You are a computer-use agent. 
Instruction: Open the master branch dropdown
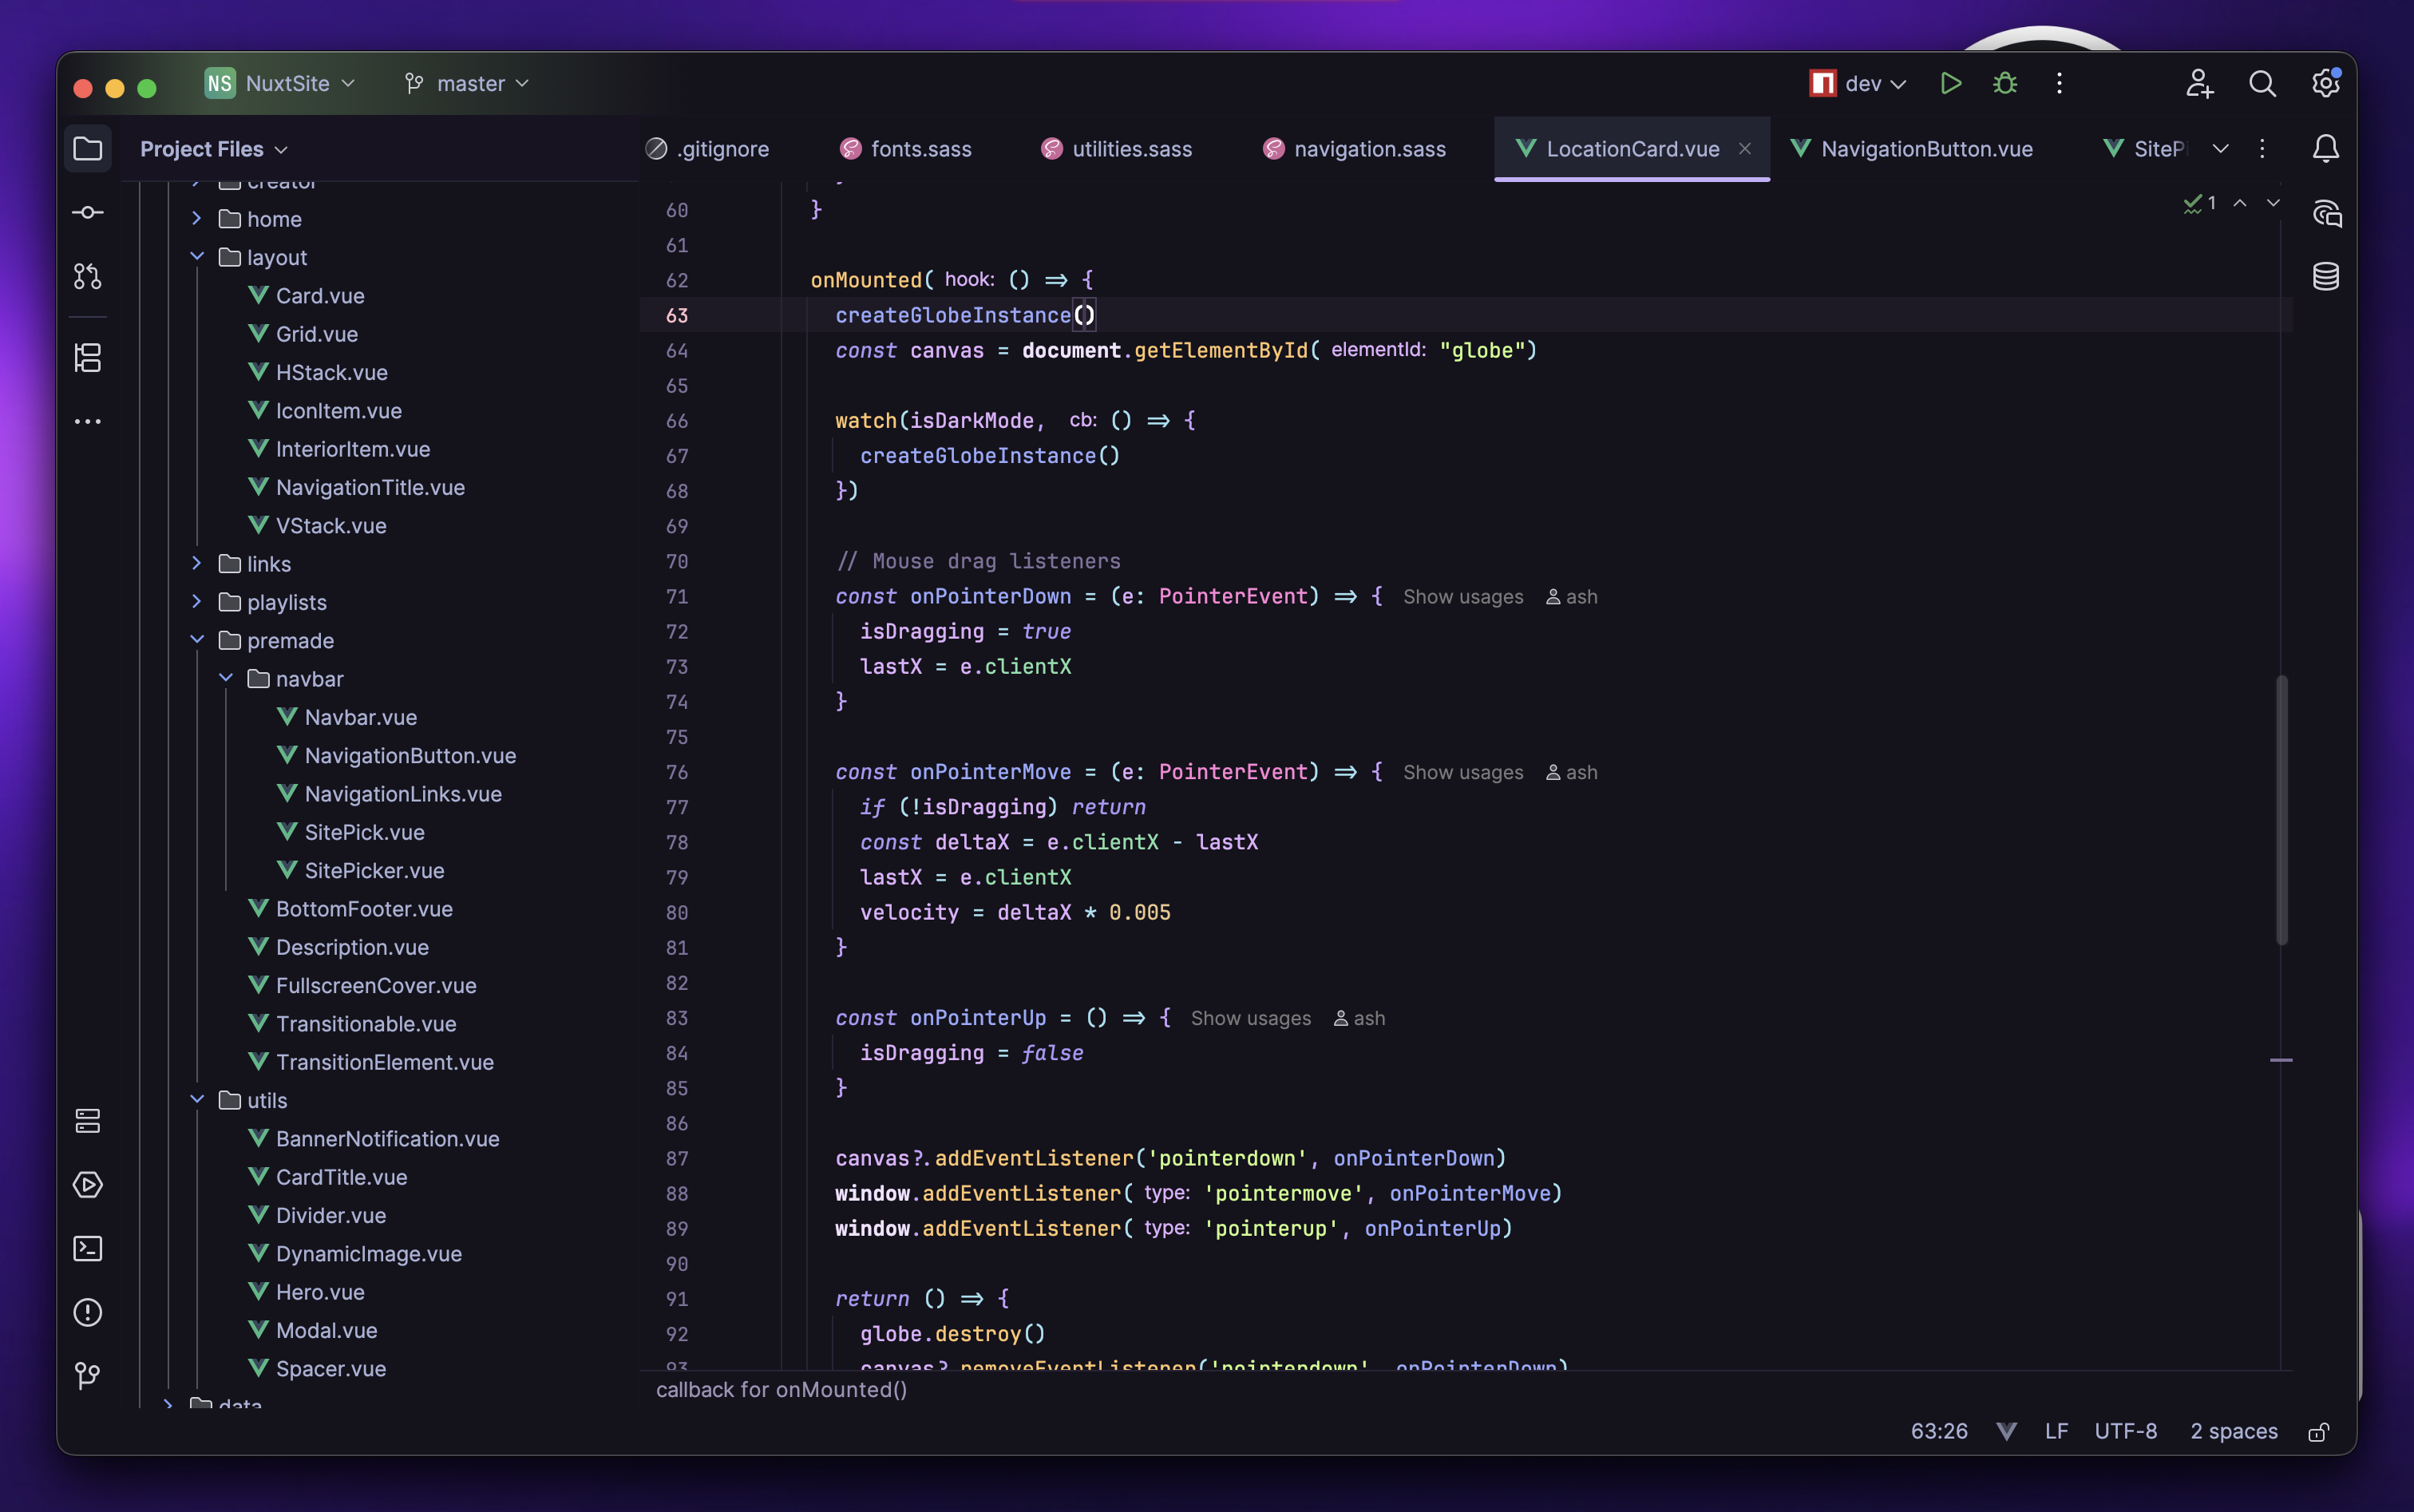pyautogui.click(x=466, y=83)
